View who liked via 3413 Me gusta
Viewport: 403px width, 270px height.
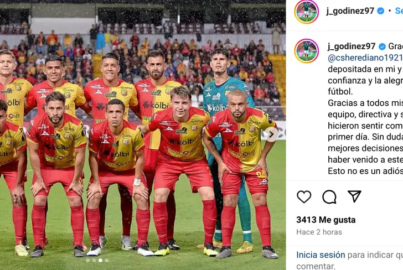pos(326,220)
